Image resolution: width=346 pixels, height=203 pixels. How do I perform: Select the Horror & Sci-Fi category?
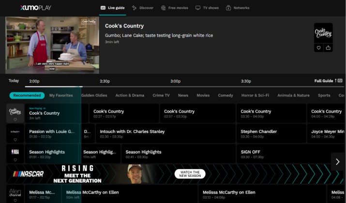256,95
